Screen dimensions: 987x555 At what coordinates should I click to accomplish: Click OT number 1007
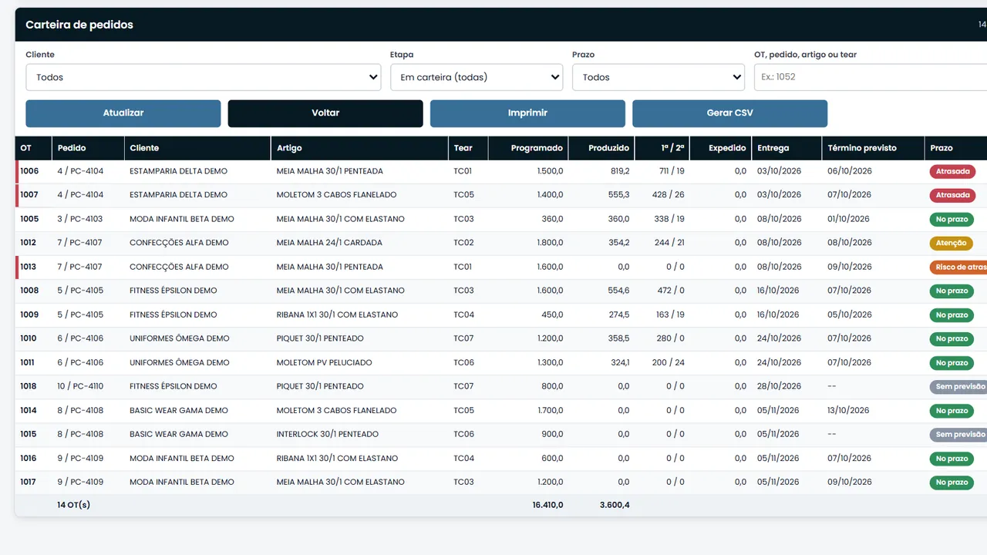[29, 195]
